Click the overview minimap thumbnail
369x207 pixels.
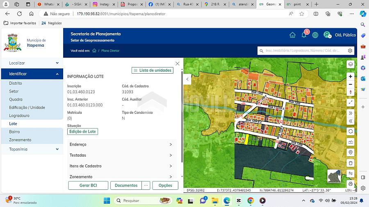point(334,176)
